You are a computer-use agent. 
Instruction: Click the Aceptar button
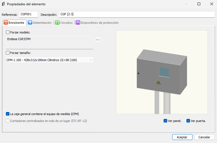[x=182, y=137]
